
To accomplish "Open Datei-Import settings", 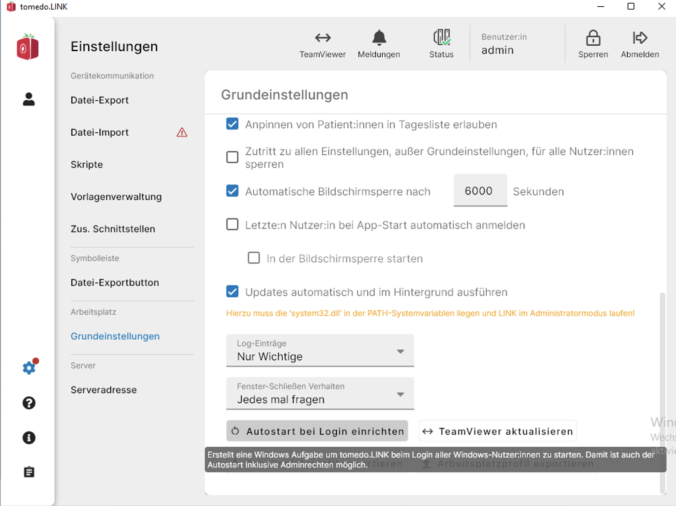I will (99, 132).
